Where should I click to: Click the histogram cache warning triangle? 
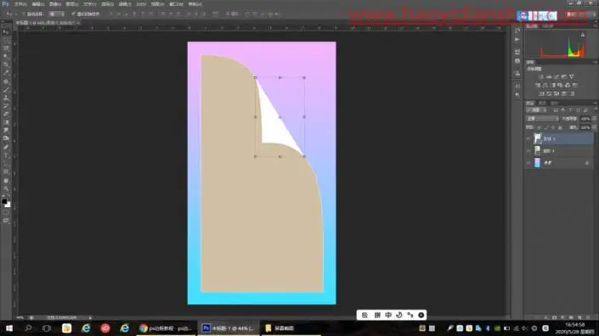click(x=583, y=35)
